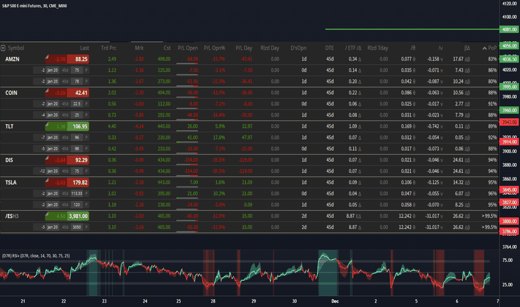Select the COIN 22.5 strike put leg

pyautogui.click(x=61, y=104)
